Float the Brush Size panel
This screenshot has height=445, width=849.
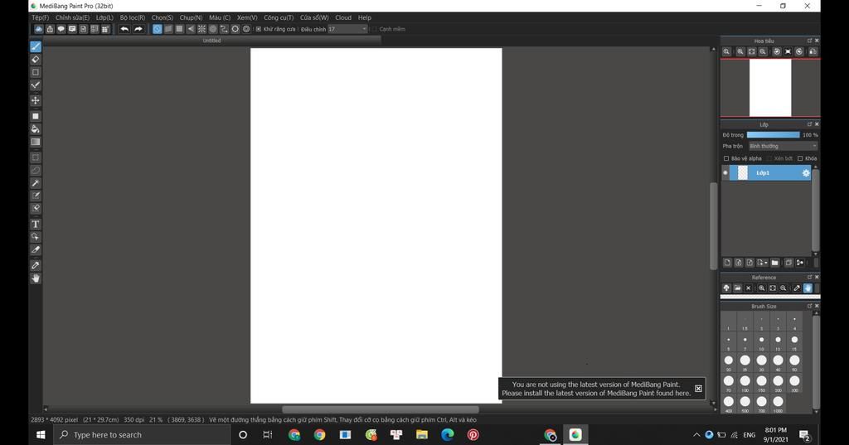point(809,306)
